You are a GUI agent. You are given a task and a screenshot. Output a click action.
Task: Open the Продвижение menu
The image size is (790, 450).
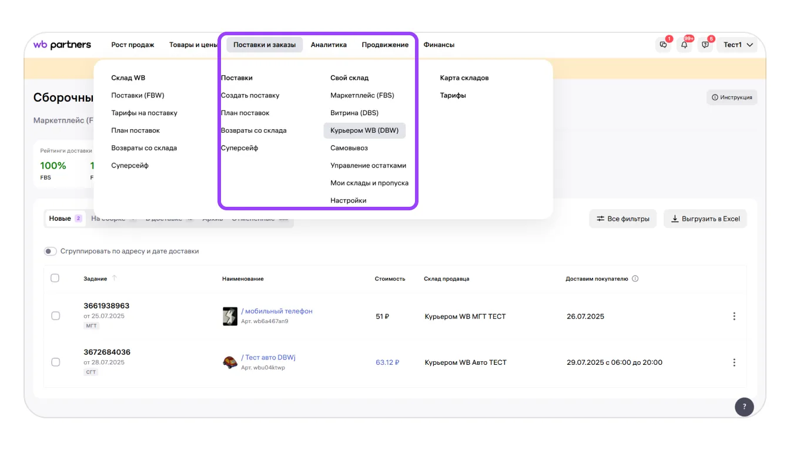tap(385, 45)
